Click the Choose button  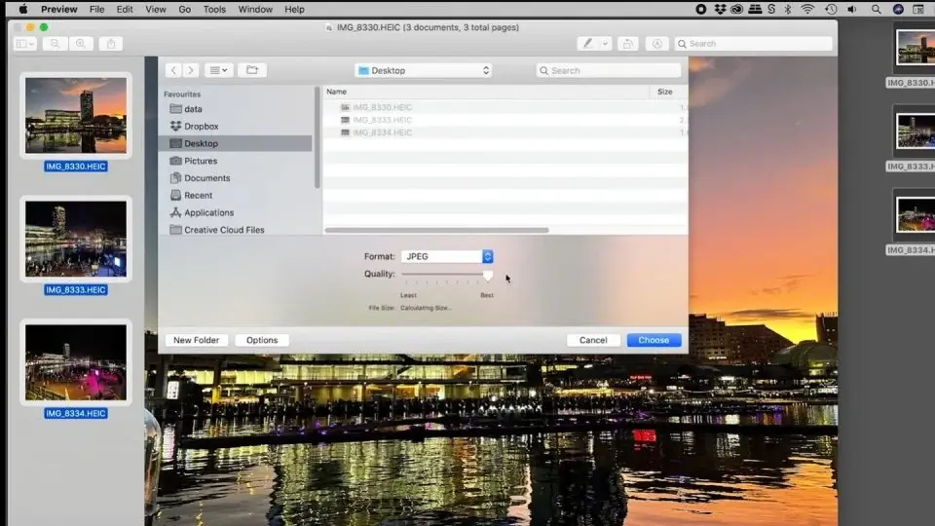[654, 340]
